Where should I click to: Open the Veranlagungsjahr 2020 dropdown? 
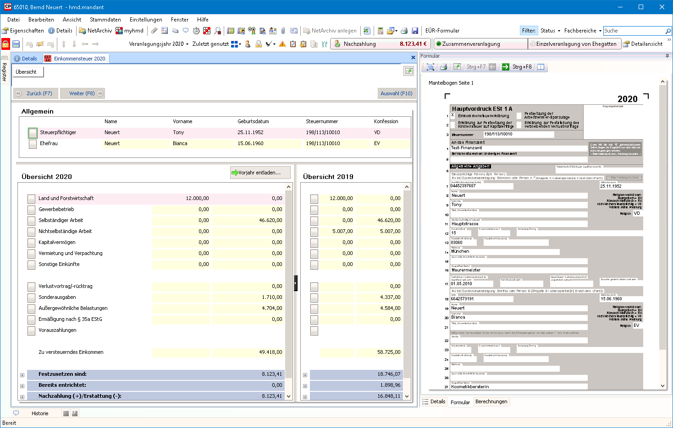[159, 44]
